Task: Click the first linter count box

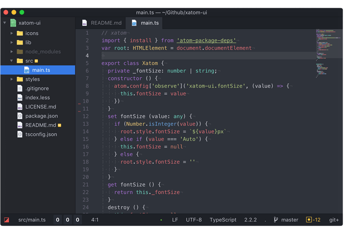Action: pos(57,220)
